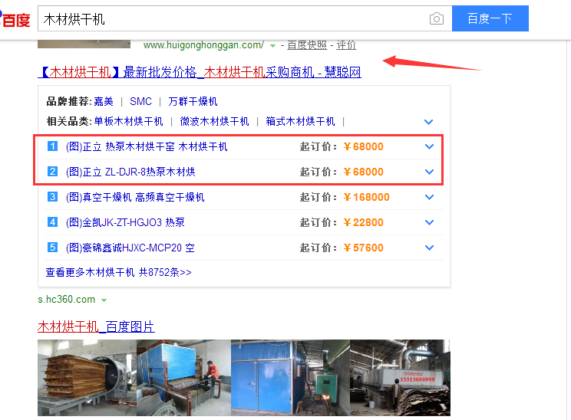
Task: Click the ¥168000 price text
Action: 366,197
